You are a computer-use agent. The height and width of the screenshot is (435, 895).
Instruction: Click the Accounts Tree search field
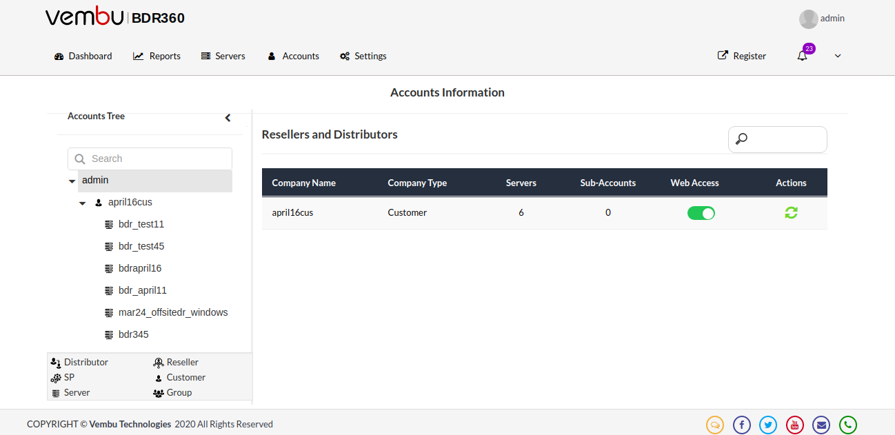pos(150,159)
